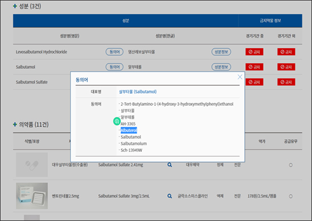Click the Salbutamol ingredient name in table
312x221 pixels.
point(26,67)
